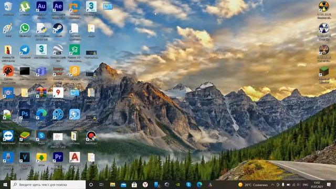Open the Telegram desktop shortcut
The width and height of the screenshot is (336, 189).
coord(25,50)
